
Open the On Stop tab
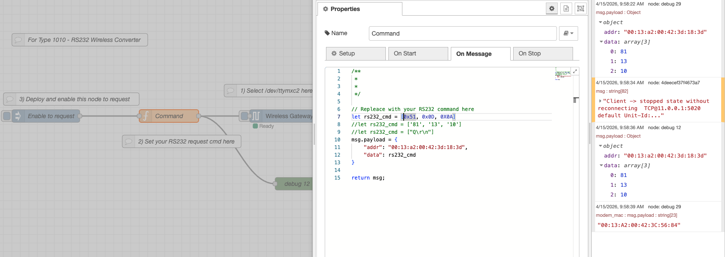click(542, 54)
